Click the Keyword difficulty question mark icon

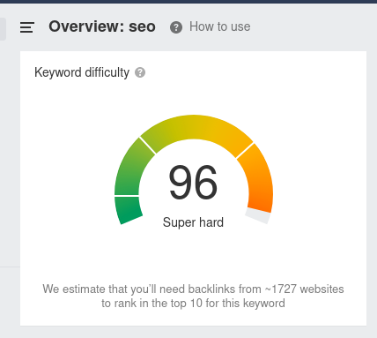pyautogui.click(x=140, y=72)
